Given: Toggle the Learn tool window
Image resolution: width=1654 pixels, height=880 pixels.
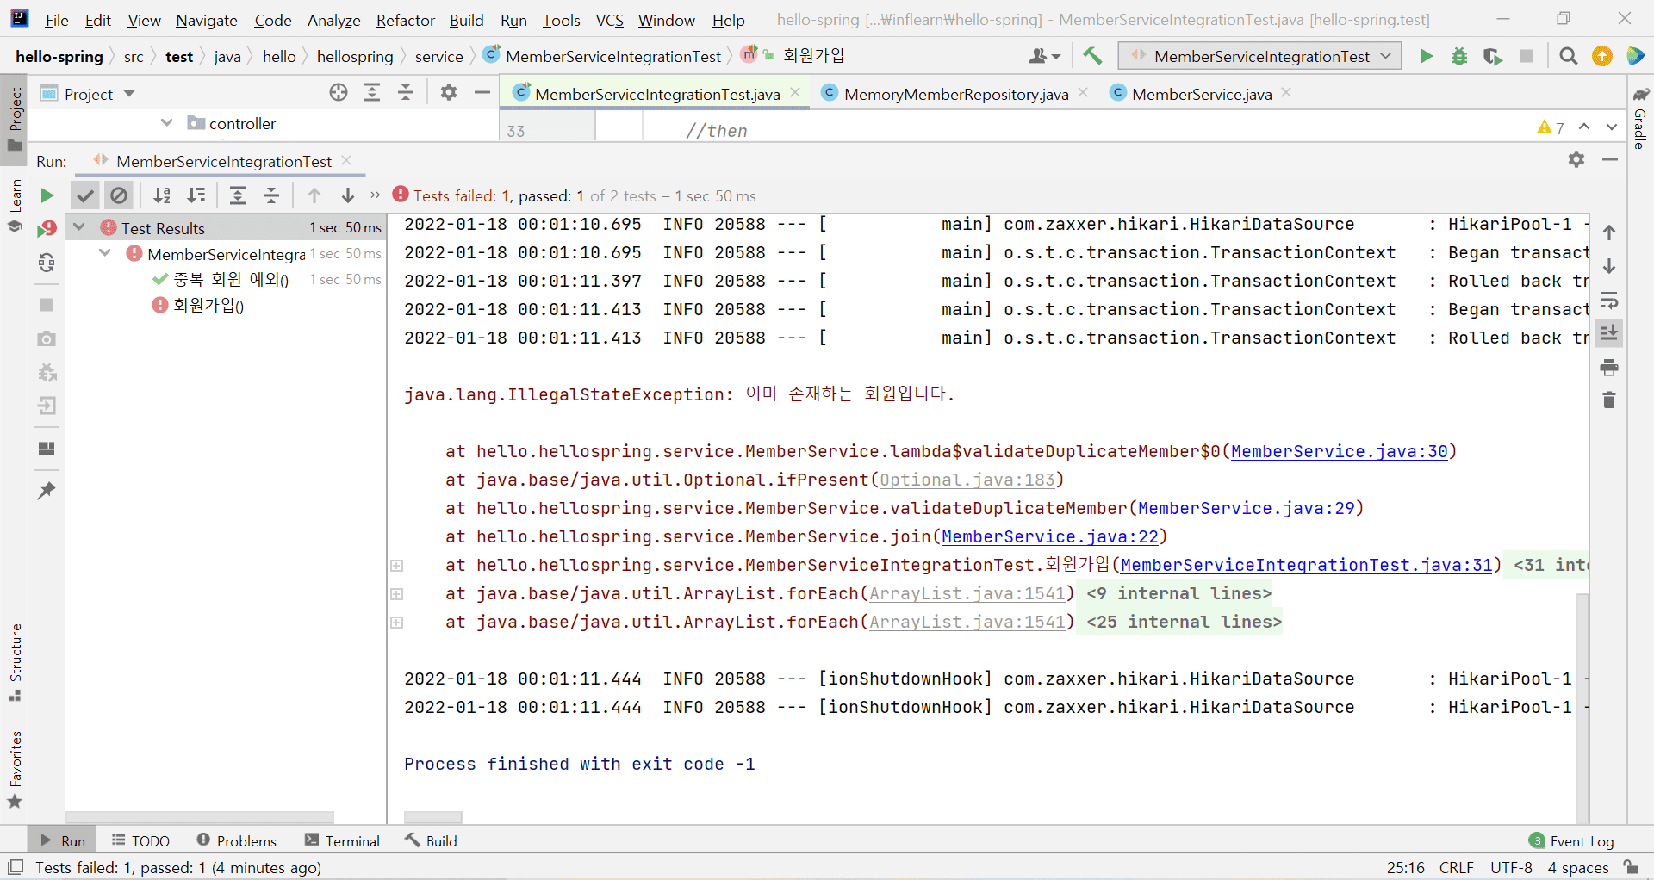Looking at the screenshot, I should 15,205.
